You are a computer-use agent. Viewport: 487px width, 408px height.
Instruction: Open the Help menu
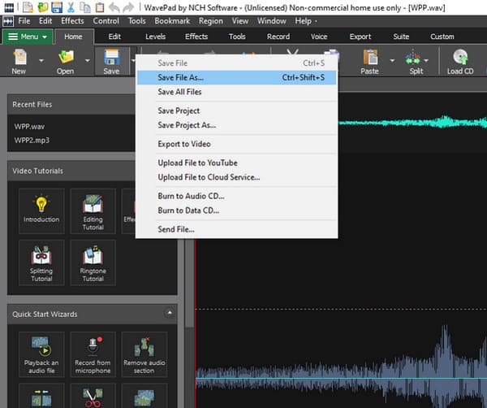(303, 21)
